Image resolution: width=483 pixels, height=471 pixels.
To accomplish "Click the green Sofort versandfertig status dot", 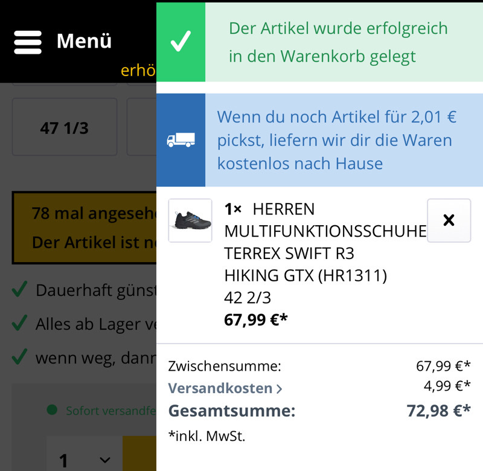I will [x=52, y=409].
